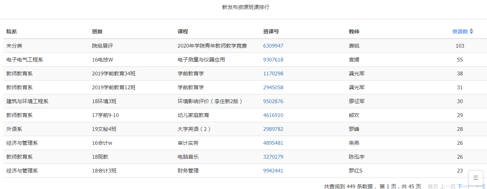Select teacher name 唐铭

(x=354, y=46)
